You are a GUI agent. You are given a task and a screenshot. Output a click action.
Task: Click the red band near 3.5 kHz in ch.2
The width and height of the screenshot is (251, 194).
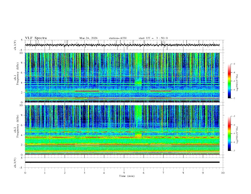pyautogui.click(x=122, y=137)
